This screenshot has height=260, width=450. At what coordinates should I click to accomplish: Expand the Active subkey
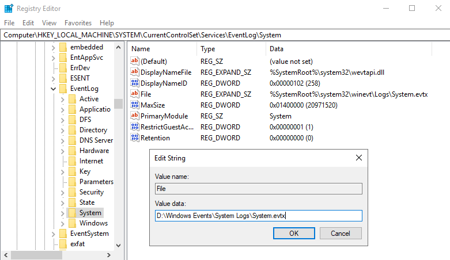point(63,99)
